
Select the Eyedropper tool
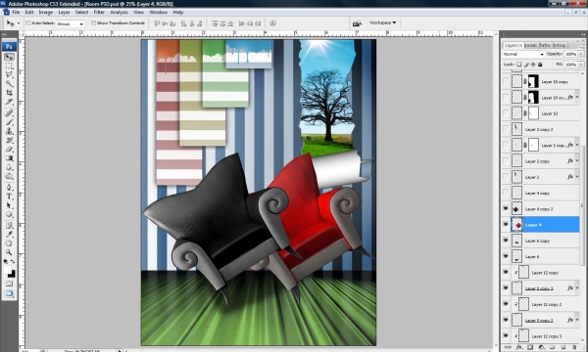[9, 235]
